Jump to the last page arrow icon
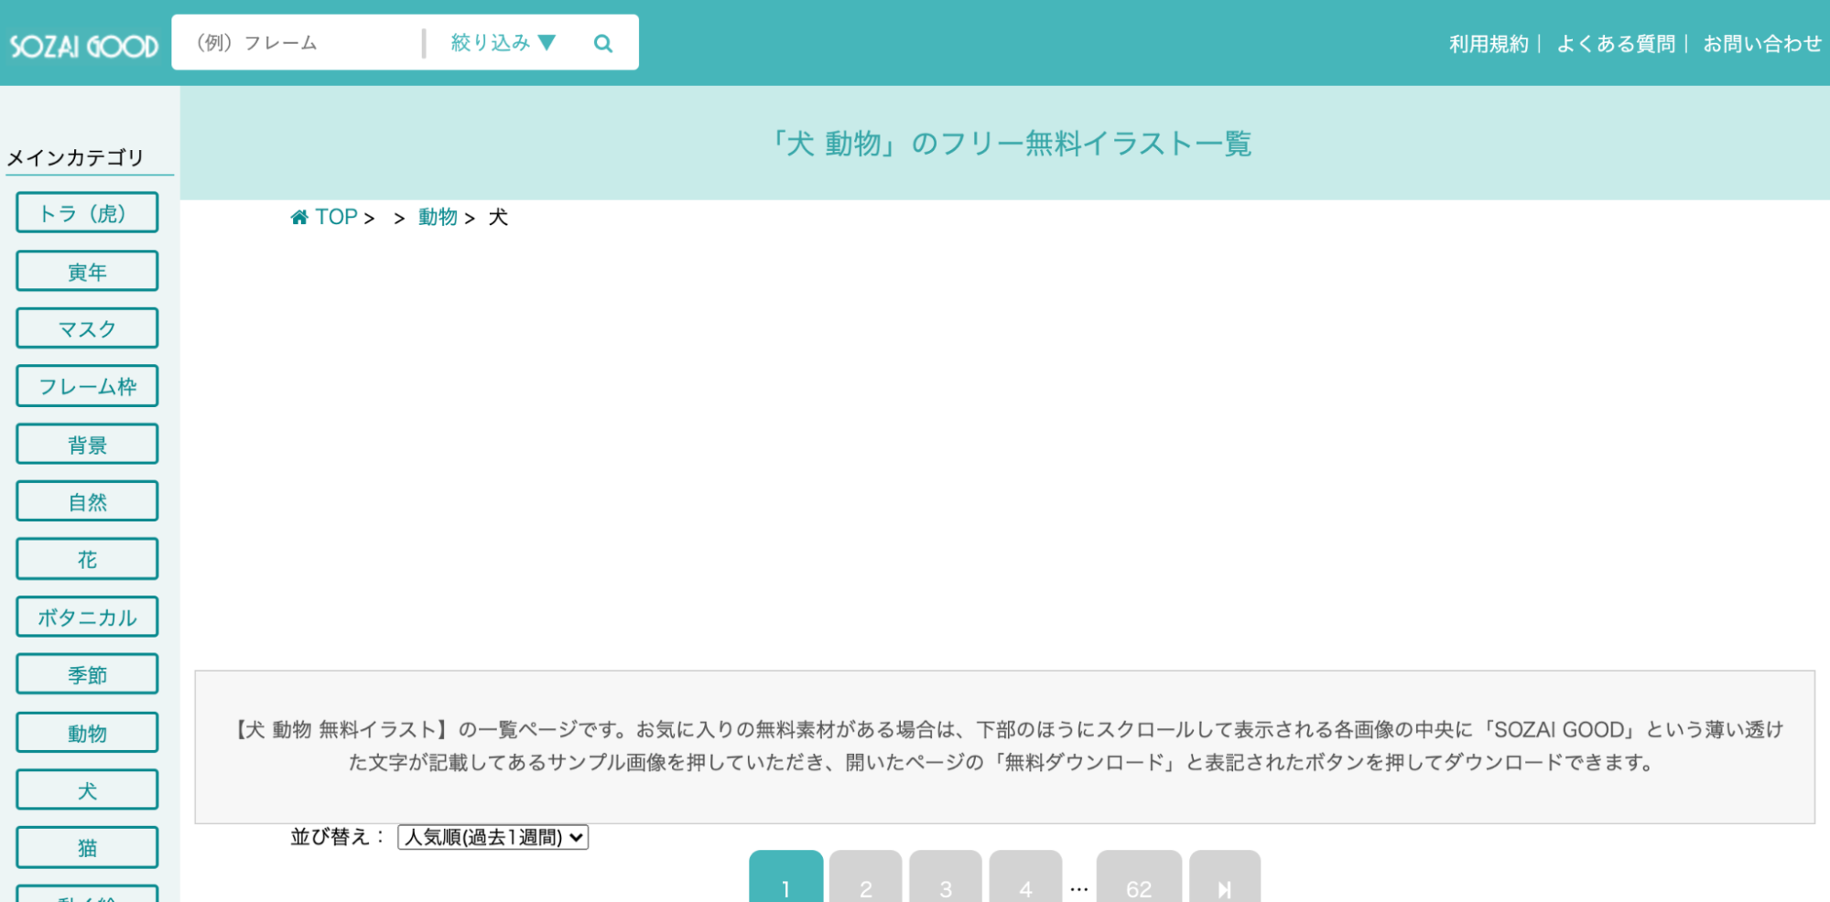Viewport: 1830px width, 902px height. [x=1224, y=886]
